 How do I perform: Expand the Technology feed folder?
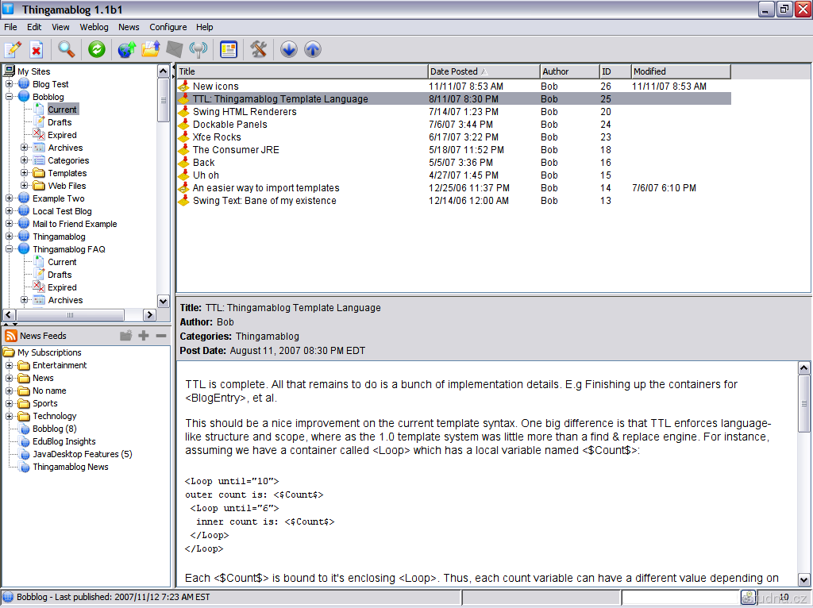[10, 416]
